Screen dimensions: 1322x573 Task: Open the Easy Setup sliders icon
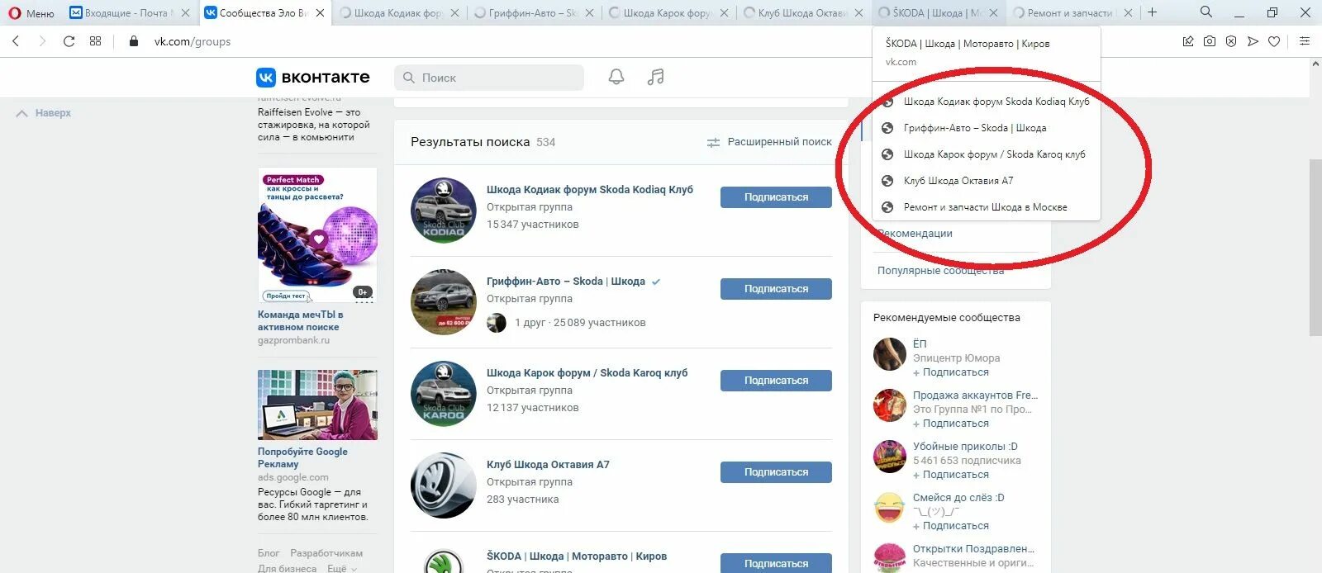(x=1305, y=41)
